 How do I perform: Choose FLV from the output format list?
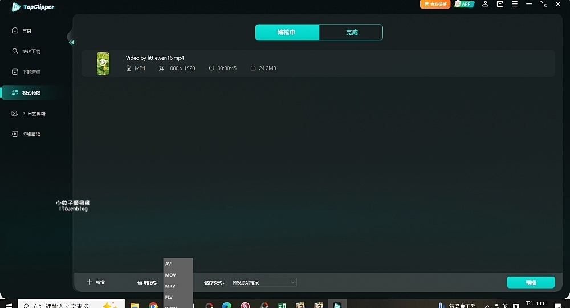point(178,297)
